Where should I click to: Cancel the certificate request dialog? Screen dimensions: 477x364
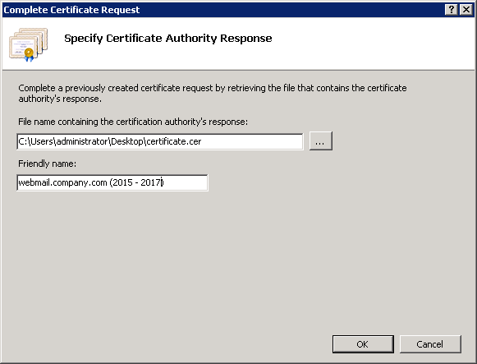430,344
